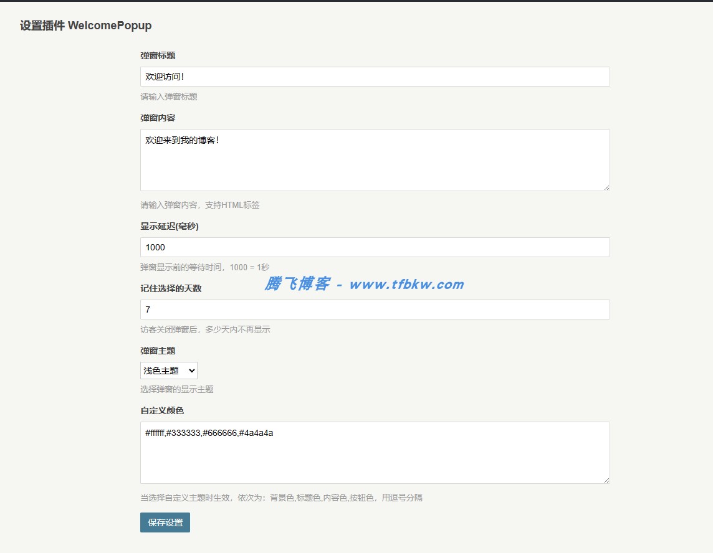
Task: Click the hint 访客关闭弹窗后，多少天内不再显示
Action: coord(206,329)
